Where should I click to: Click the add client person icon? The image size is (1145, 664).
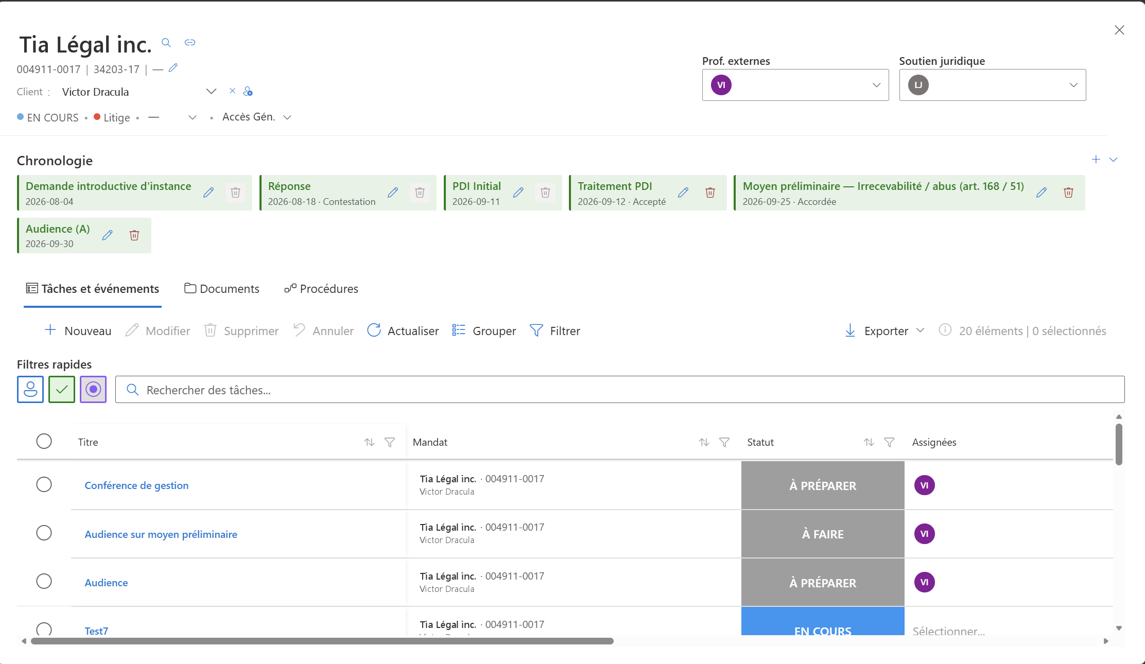coord(248,92)
